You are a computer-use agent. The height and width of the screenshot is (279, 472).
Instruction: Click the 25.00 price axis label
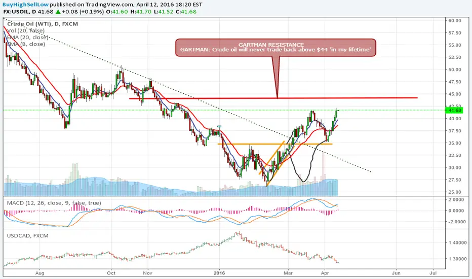tap(455, 192)
